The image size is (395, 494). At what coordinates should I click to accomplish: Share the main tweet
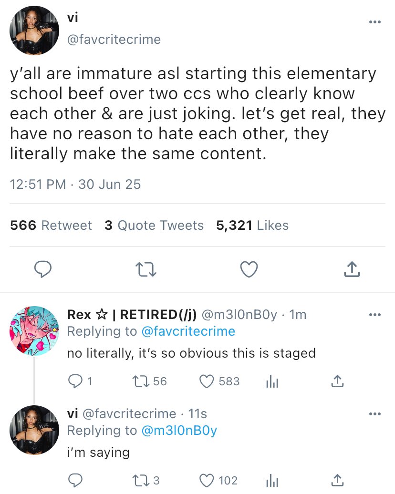click(352, 270)
